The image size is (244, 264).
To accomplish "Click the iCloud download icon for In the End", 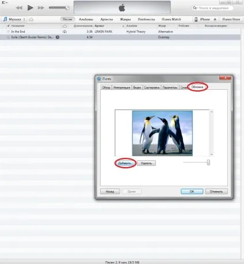I will click(64, 32).
